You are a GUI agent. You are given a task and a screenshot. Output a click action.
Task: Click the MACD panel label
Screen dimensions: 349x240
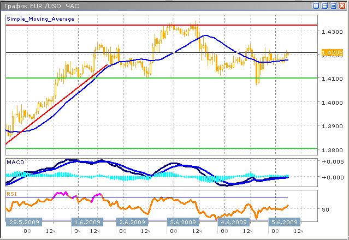15,163
